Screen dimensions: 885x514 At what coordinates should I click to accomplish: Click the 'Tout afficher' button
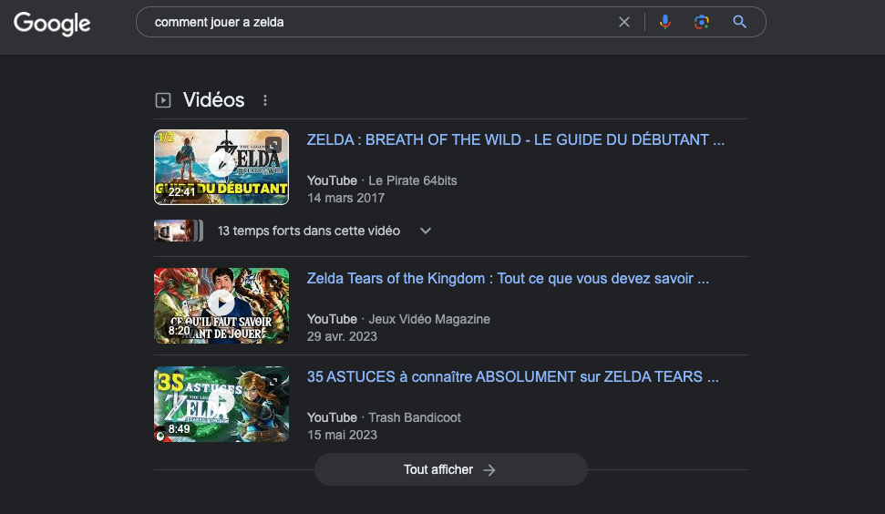[x=450, y=469]
